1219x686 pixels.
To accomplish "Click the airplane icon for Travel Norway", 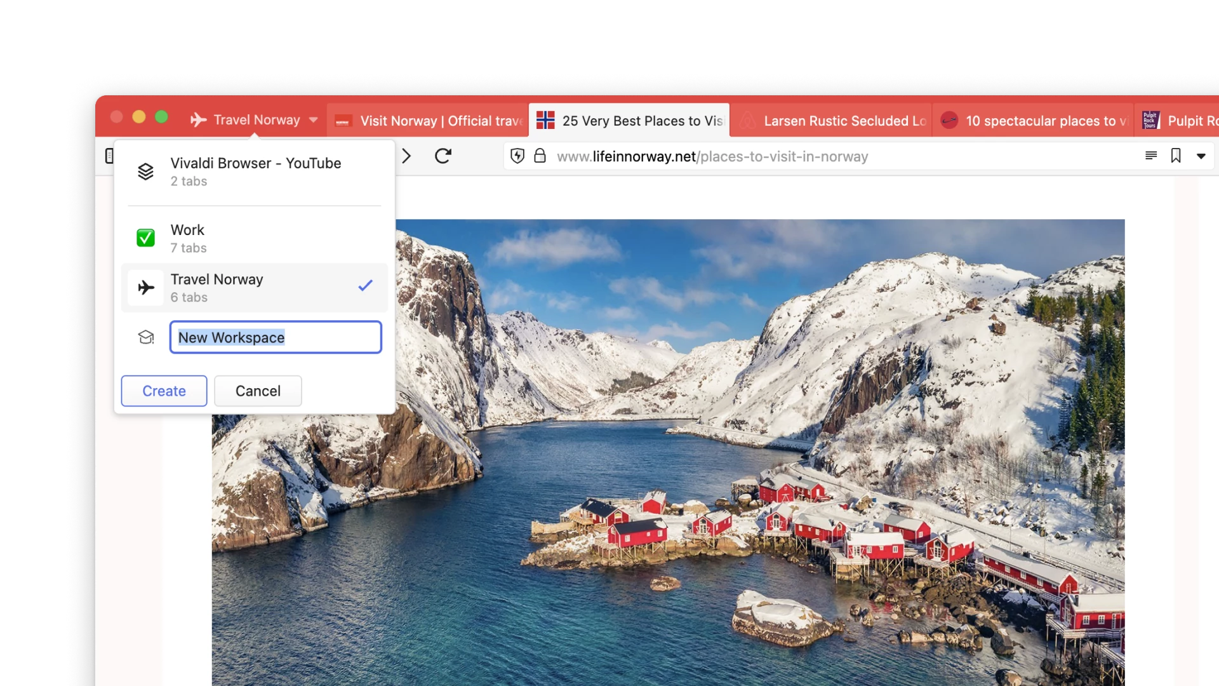I will [145, 288].
